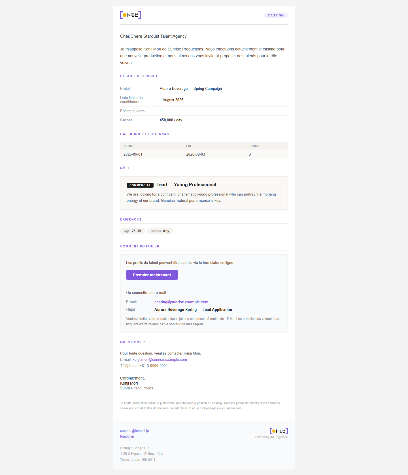Click the 'DÉBUT' column header

coord(129,146)
